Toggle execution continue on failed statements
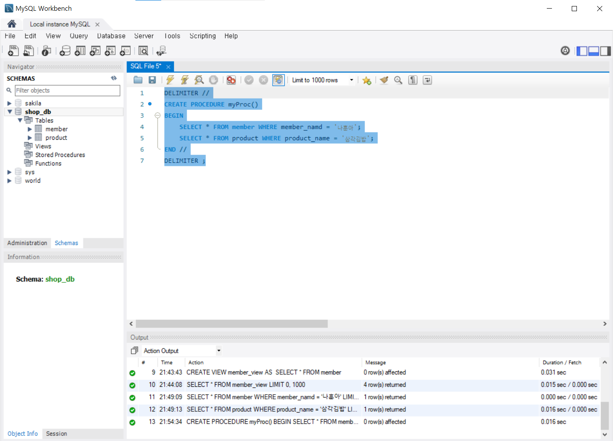This screenshot has height=441, width=613. pos(231,80)
